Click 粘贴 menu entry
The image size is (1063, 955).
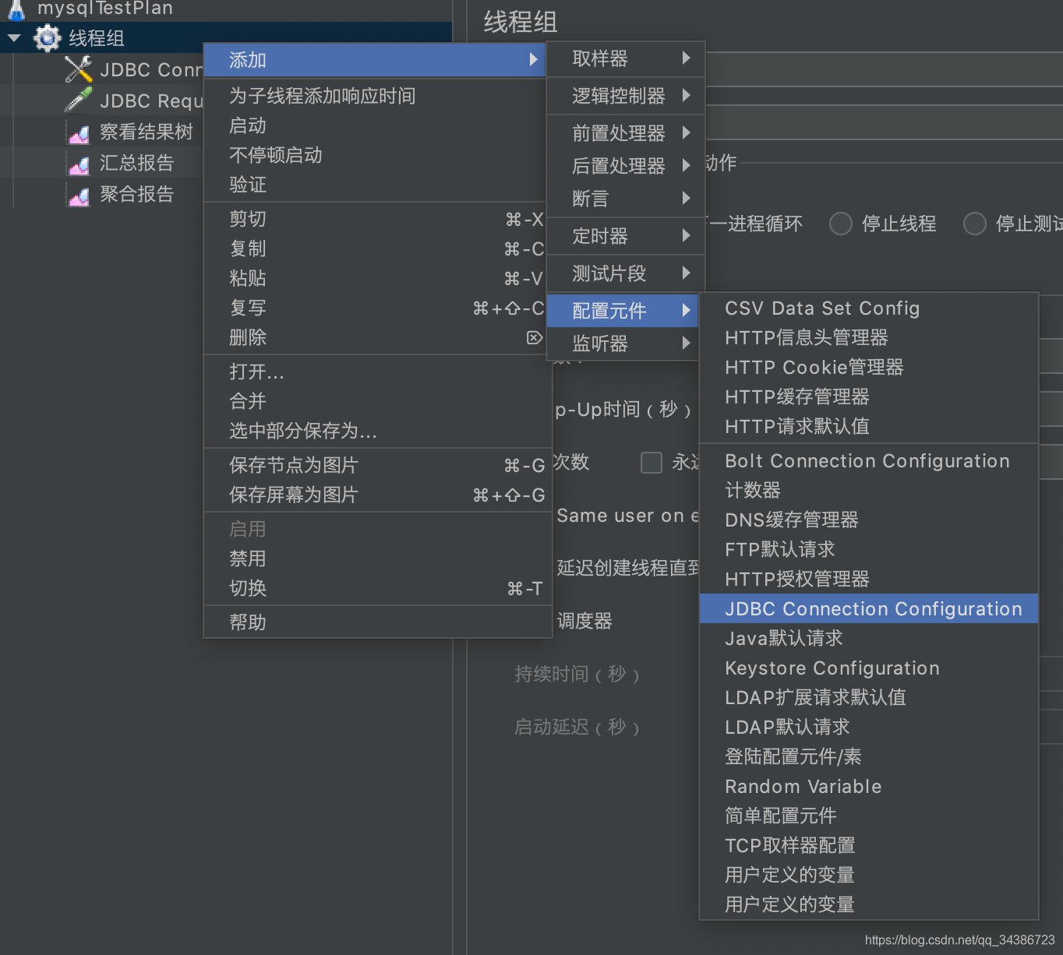pos(374,278)
